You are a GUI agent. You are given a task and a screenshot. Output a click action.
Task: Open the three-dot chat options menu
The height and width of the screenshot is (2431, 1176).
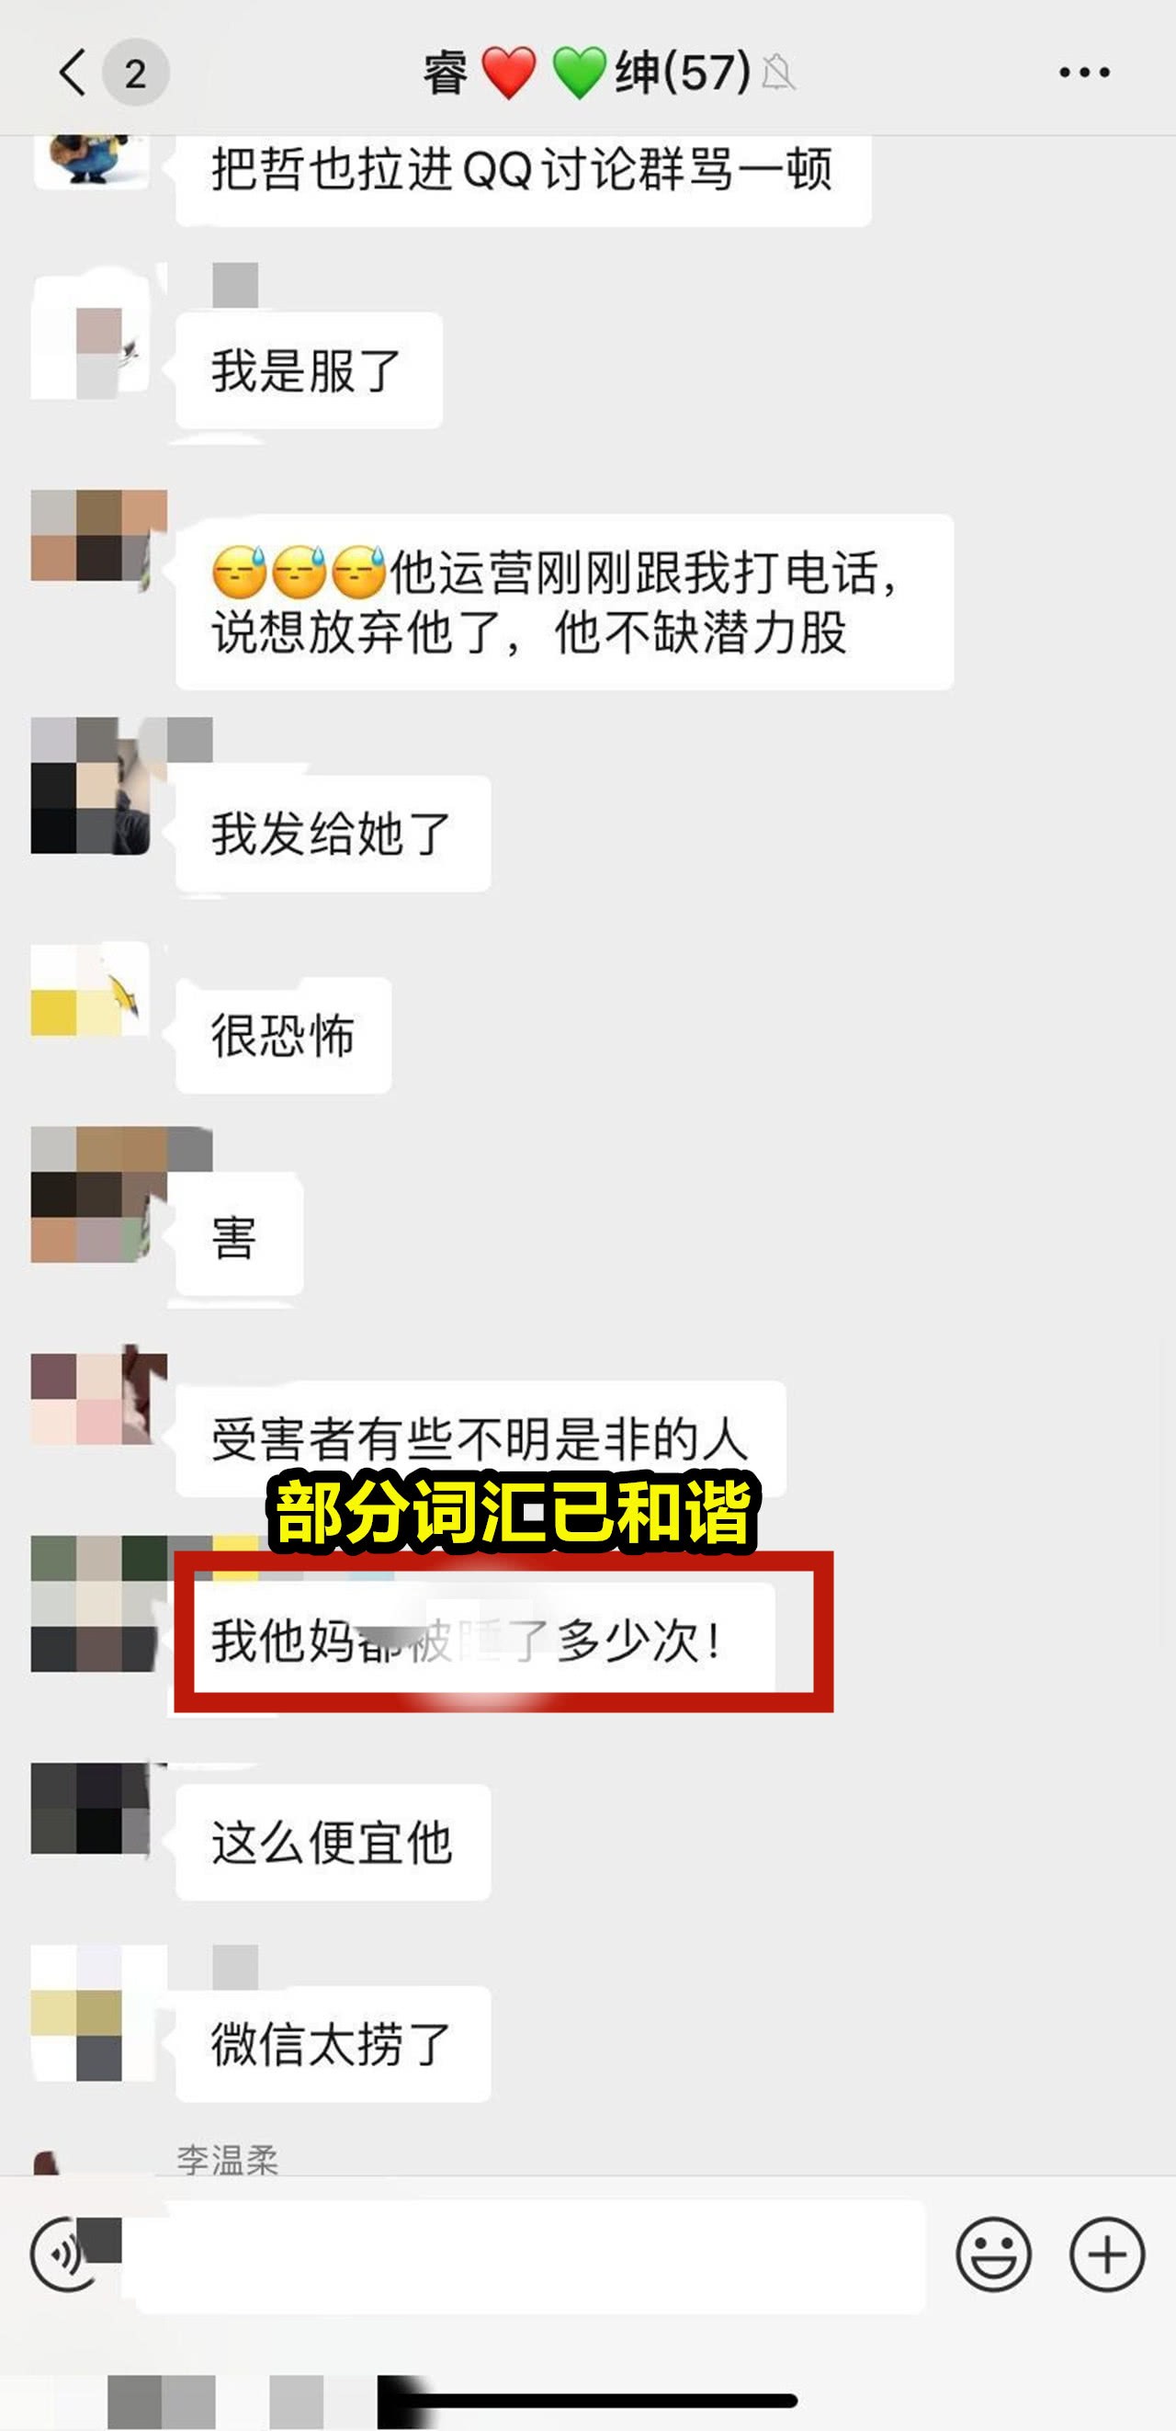1083,73
